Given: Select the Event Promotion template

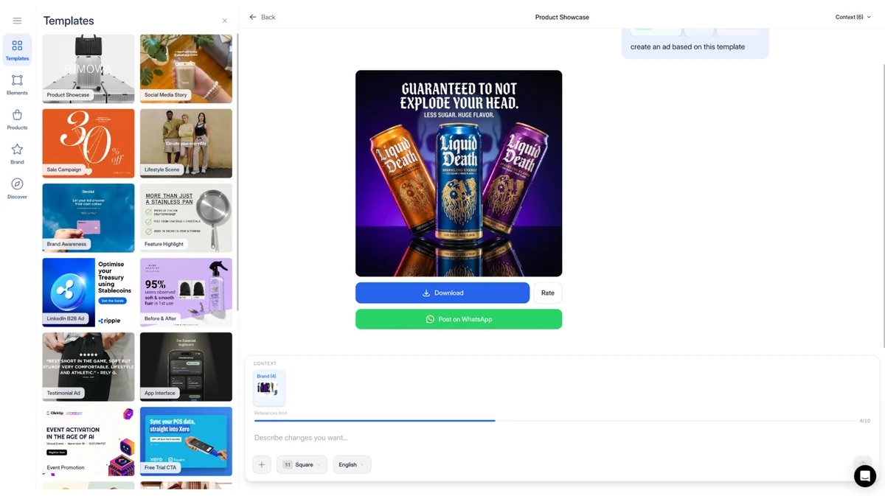Looking at the screenshot, I should pos(88,441).
